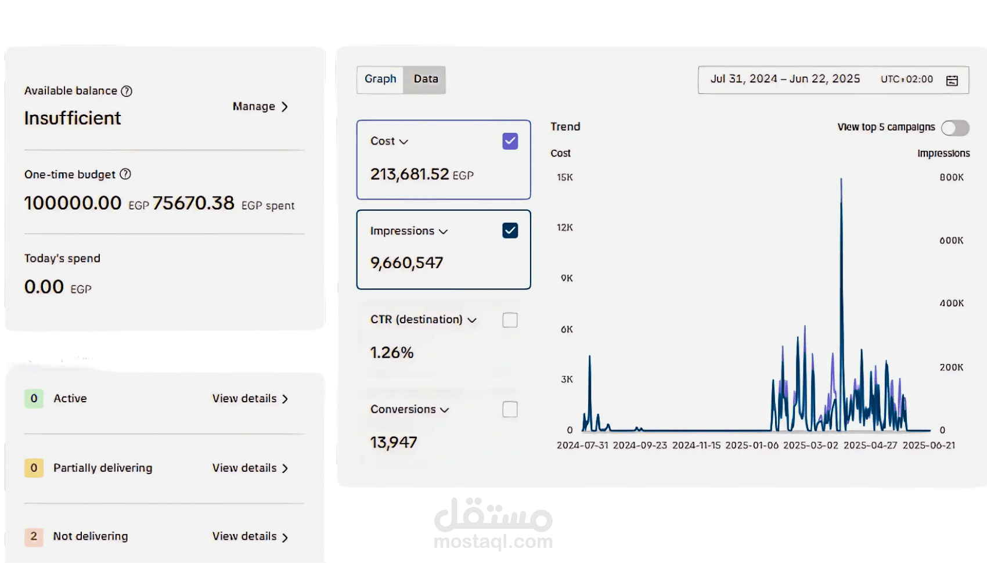Open the Available balance help icon
This screenshot has height=563, width=987.
[127, 91]
